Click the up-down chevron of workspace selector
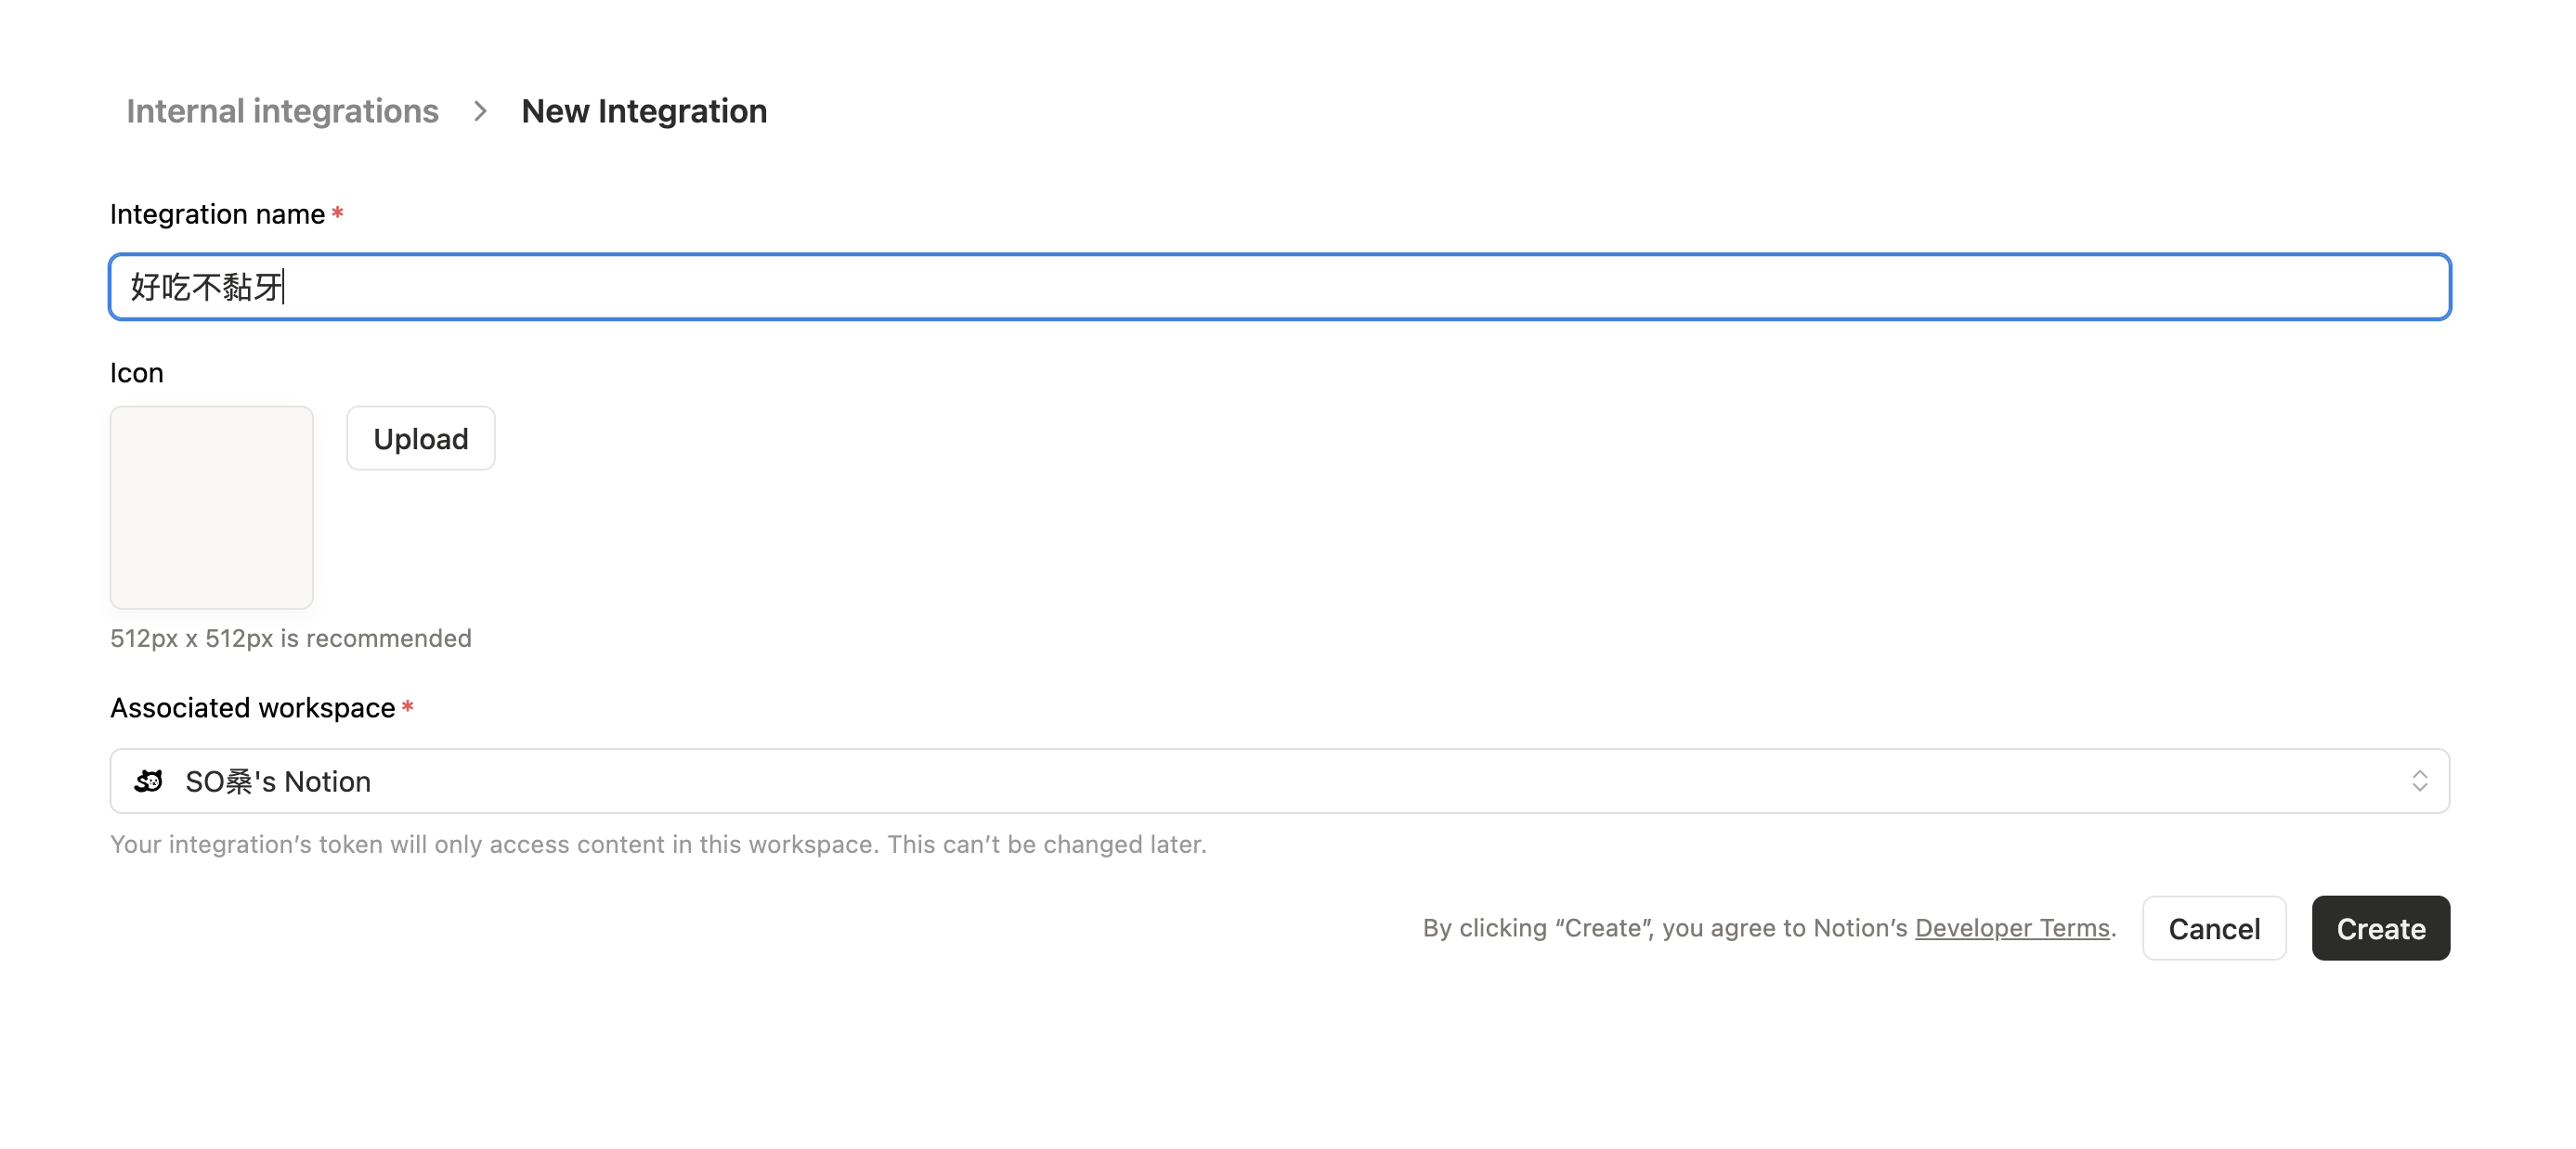The image size is (2576, 1149). [x=2419, y=781]
